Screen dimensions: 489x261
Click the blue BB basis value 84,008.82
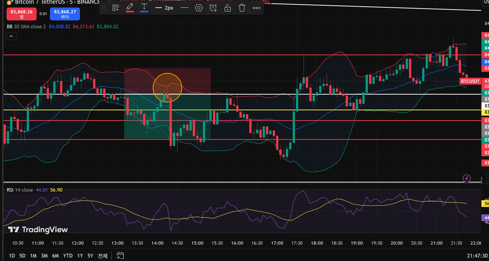tap(60, 27)
